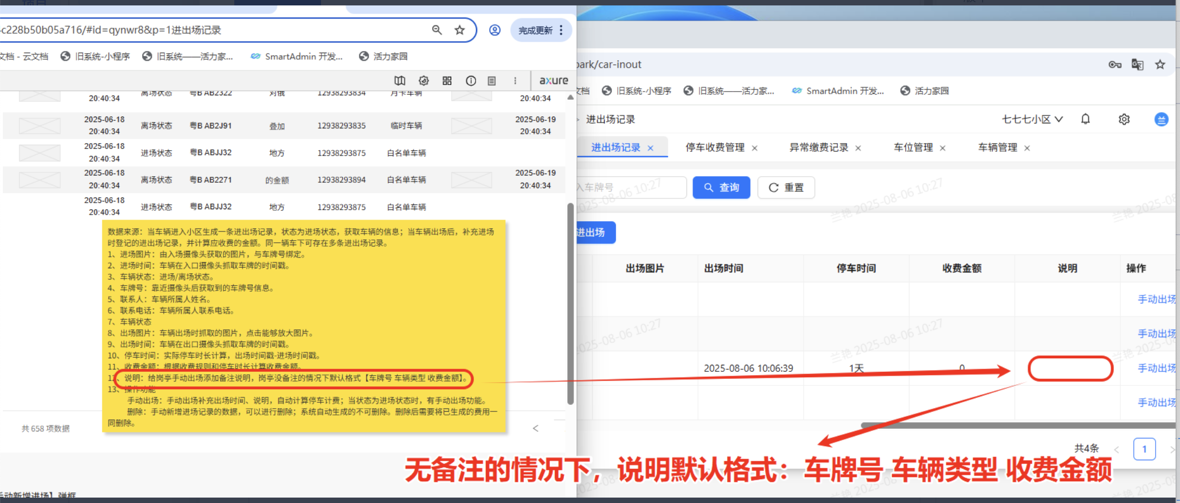The height and width of the screenshot is (503, 1180).
Task: Switch to the 停车收费管理 tab
Action: point(715,147)
